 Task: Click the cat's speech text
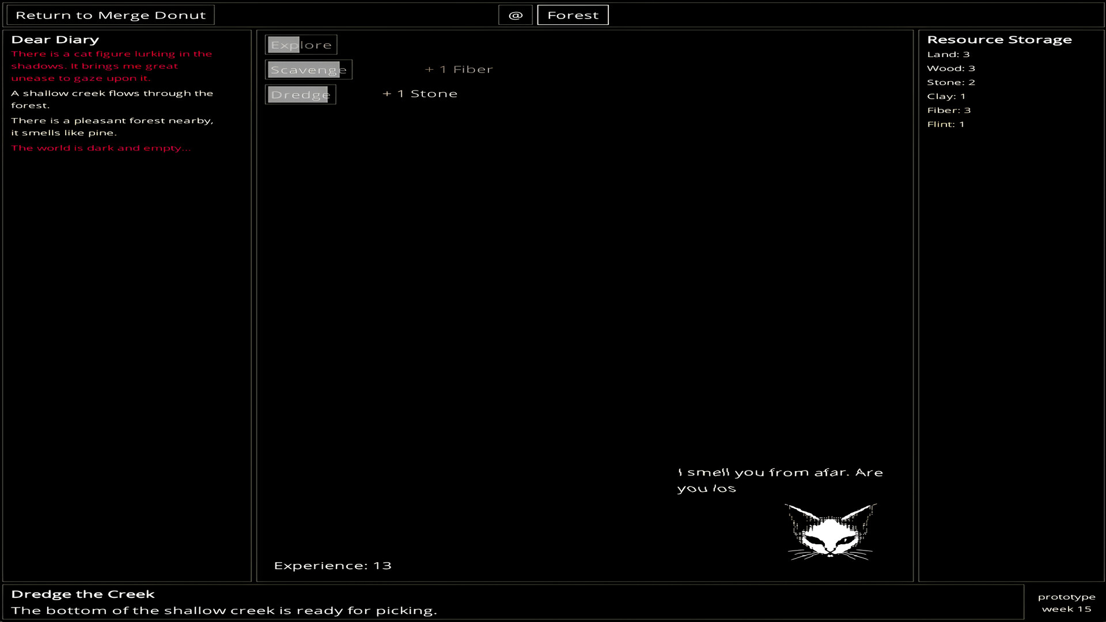click(779, 480)
